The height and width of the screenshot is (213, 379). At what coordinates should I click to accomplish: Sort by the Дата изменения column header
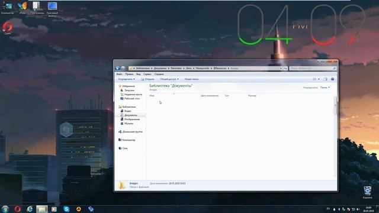[210, 96]
